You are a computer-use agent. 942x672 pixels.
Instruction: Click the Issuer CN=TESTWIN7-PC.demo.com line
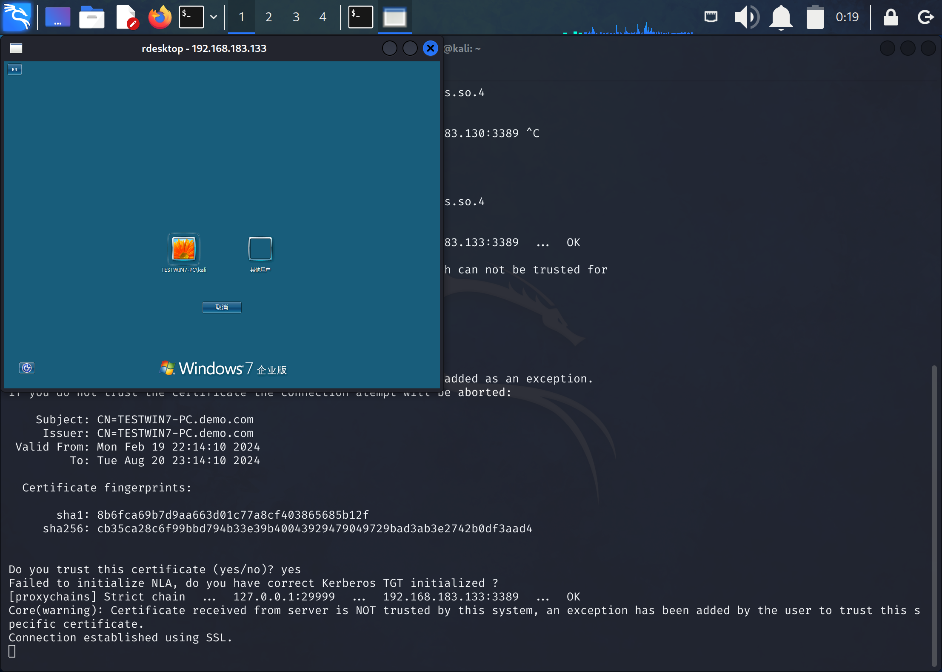148,433
